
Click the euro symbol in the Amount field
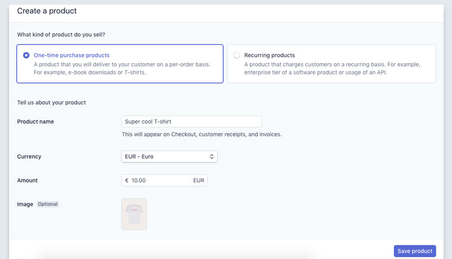point(127,181)
